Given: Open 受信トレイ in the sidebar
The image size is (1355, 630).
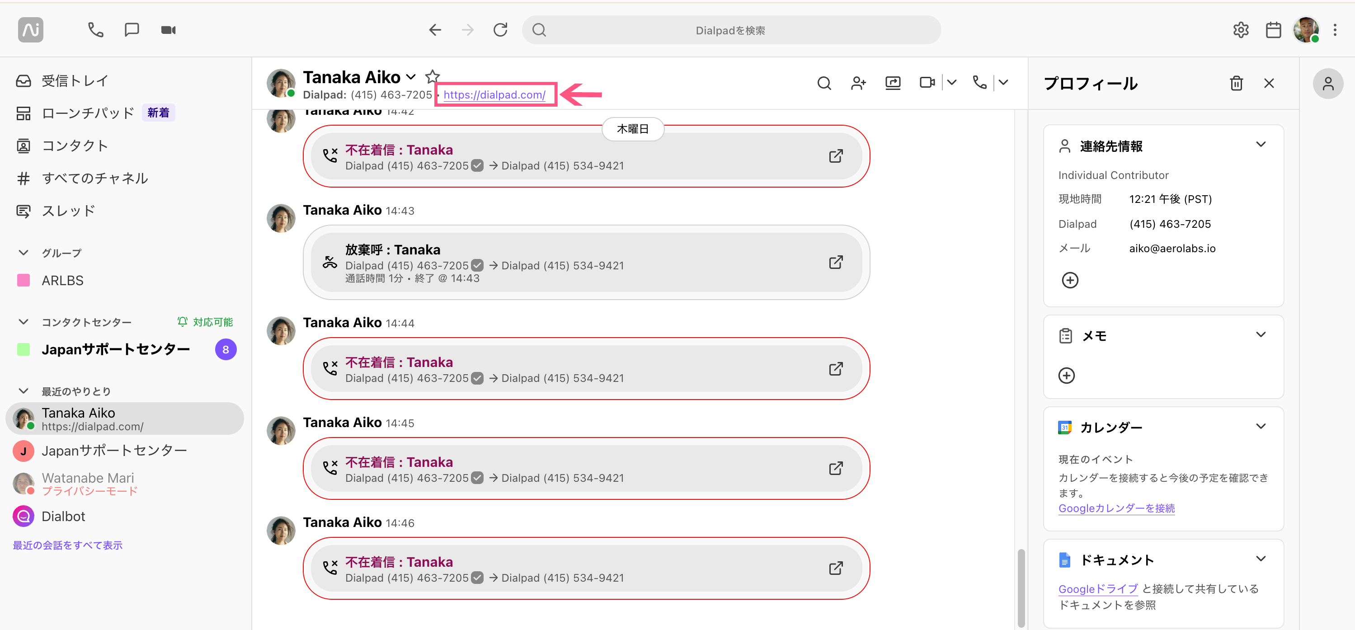Looking at the screenshot, I should [x=126, y=80].
